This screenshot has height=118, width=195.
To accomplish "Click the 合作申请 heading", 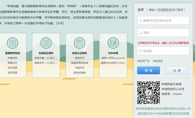I will coord(113,53).
